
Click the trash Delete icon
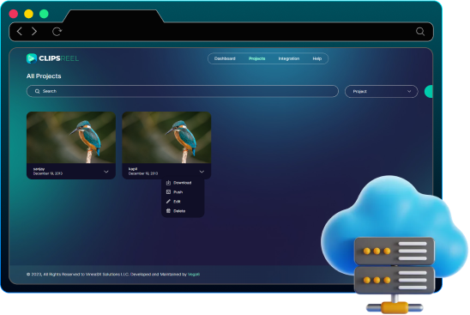[x=168, y=210]
